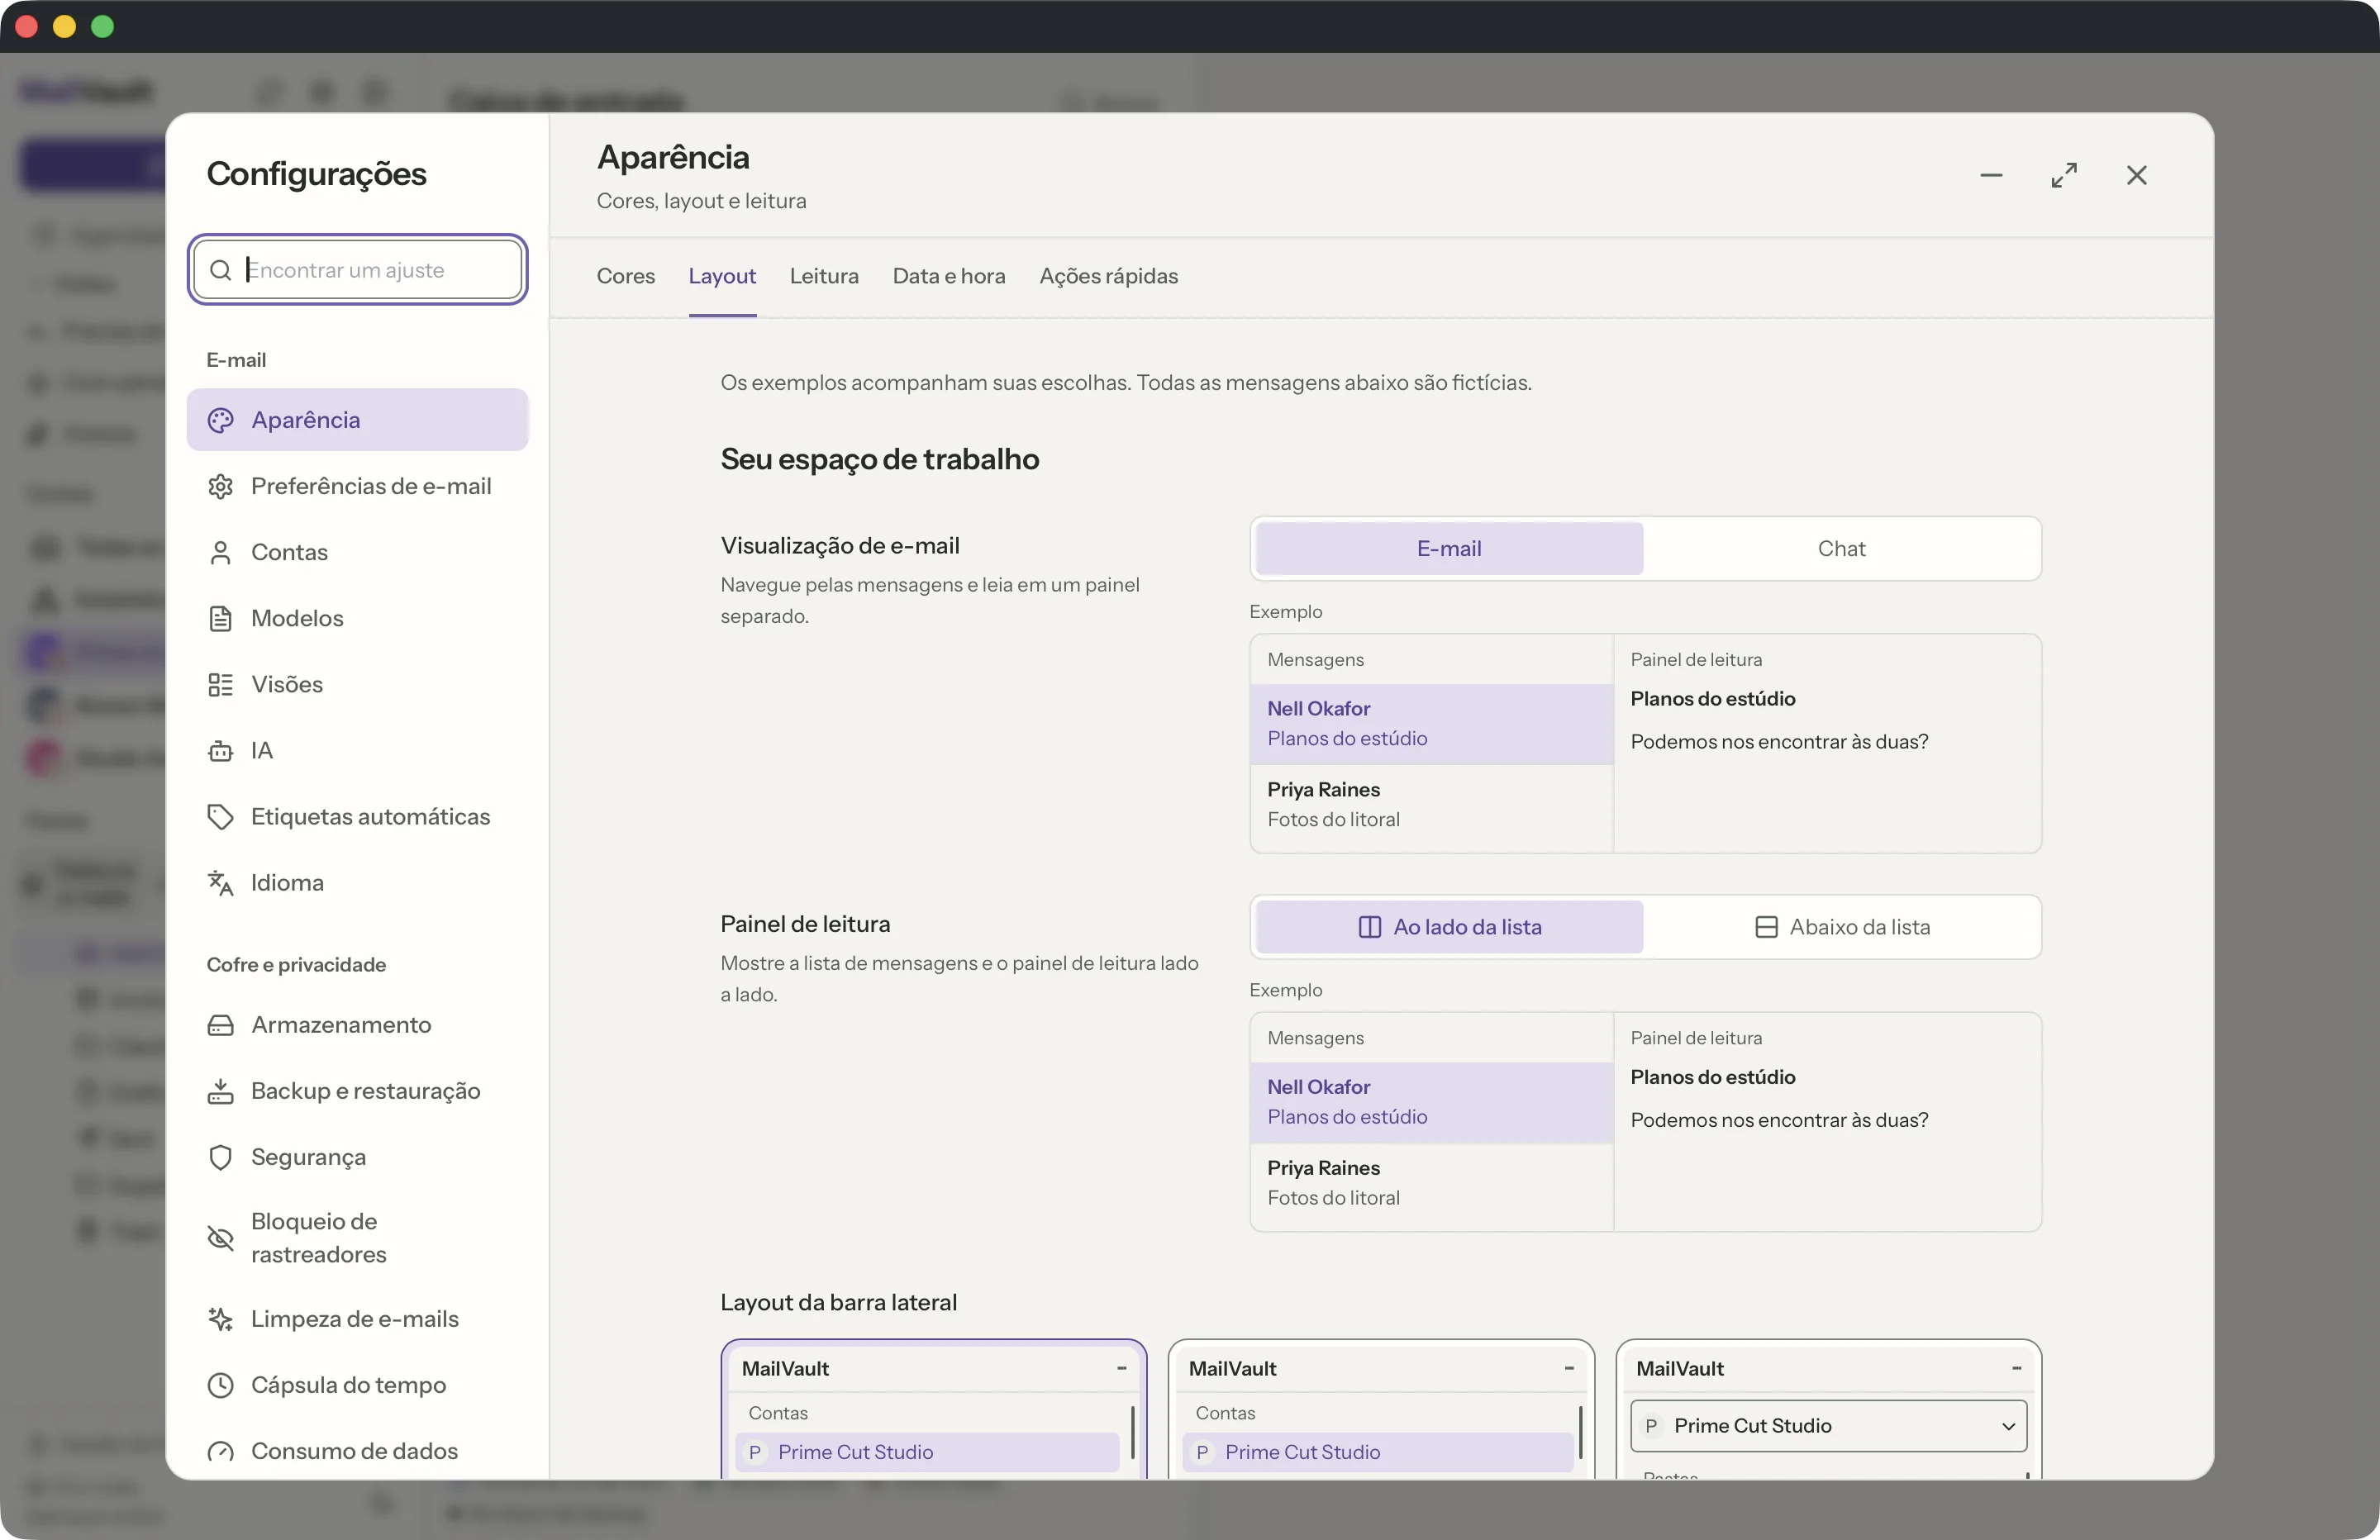2380x1540 pixels.
Task: Select third sidebar layout with dropdown
Action: (x=1828, y=1409)
